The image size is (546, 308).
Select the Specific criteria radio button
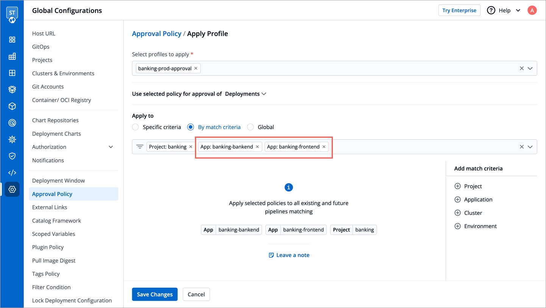[x=136, y=127]
